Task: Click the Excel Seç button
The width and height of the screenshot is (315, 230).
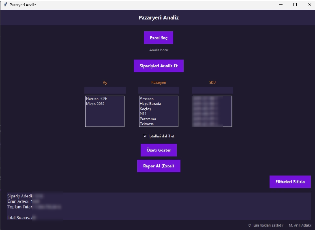Action: click(x=159, y=38)
